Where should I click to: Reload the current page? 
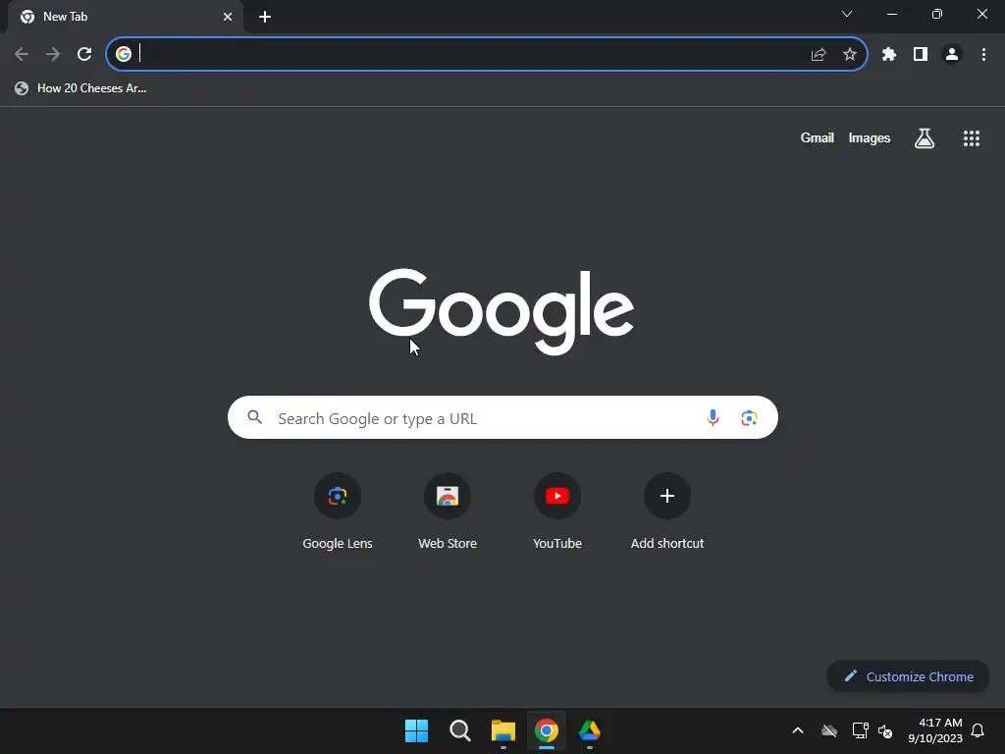(84, 54)
